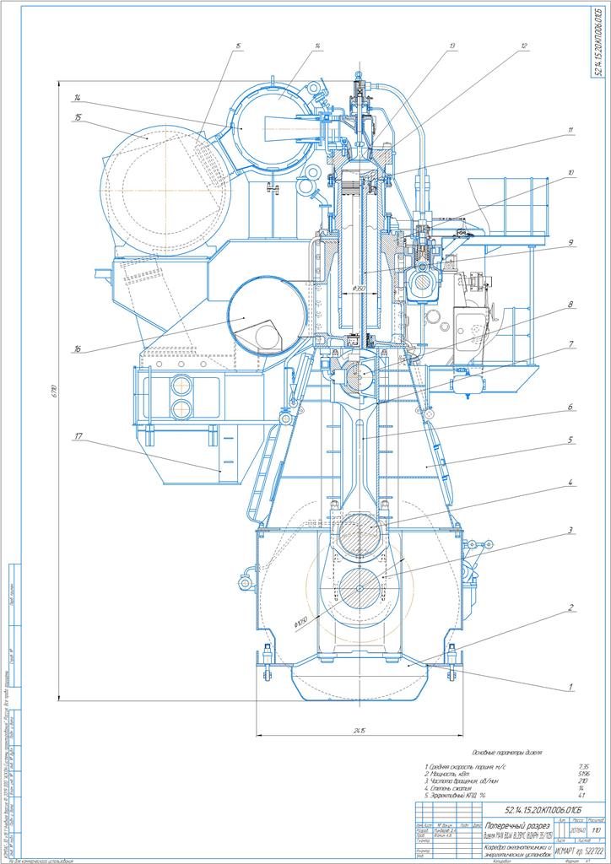Click the group label 'ИСМАРТ гр. 522722'
611x864 pixels.
point(579,850)
